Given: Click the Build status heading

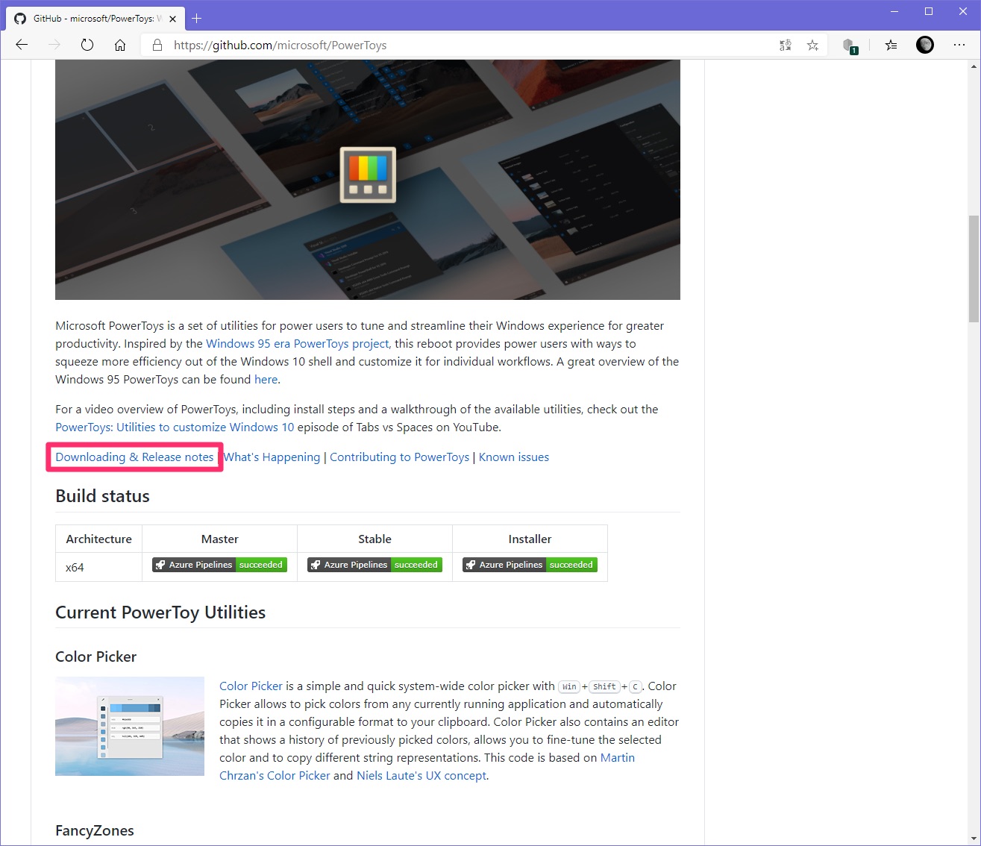Looking at the screenshot, I should click(x=102, y=496).
